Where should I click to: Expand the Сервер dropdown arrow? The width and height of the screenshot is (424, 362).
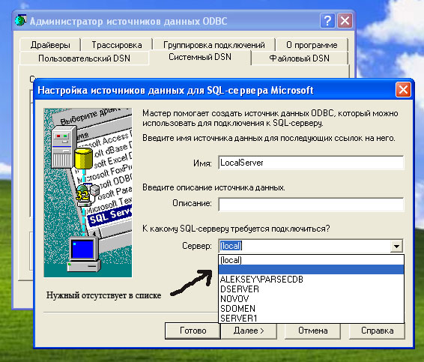tap(396, 246)
